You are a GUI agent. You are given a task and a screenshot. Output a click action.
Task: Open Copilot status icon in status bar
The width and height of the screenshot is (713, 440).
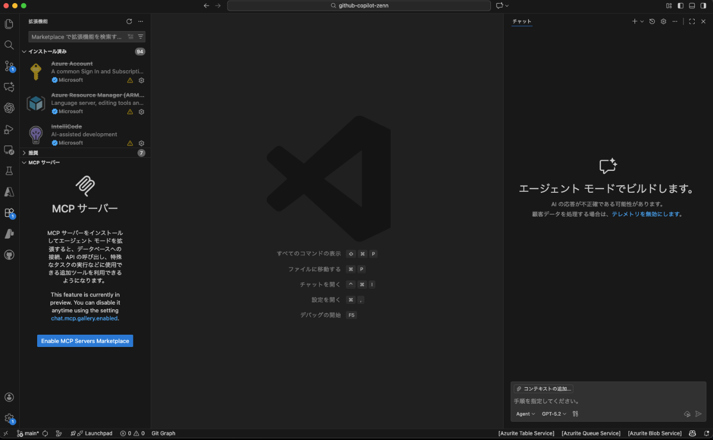[693, 433]
